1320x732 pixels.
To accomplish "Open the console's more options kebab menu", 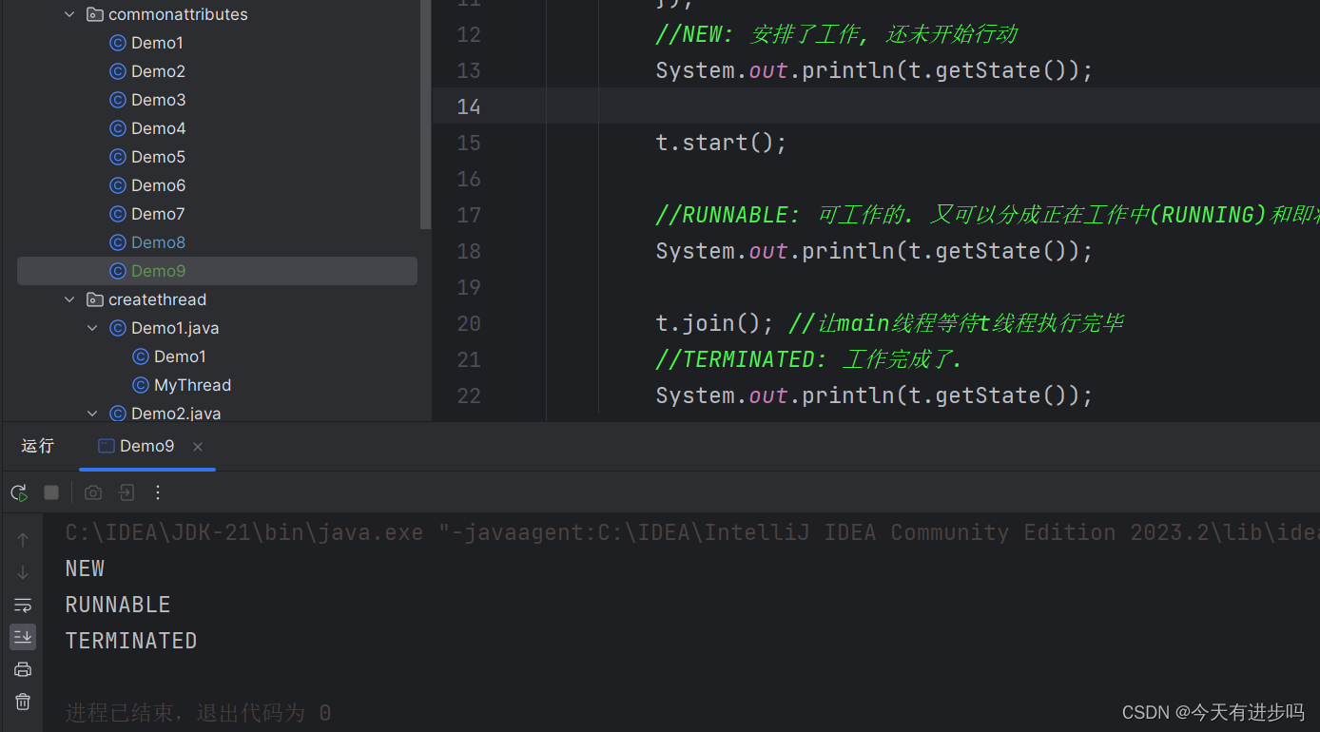I will click(157, 492).
